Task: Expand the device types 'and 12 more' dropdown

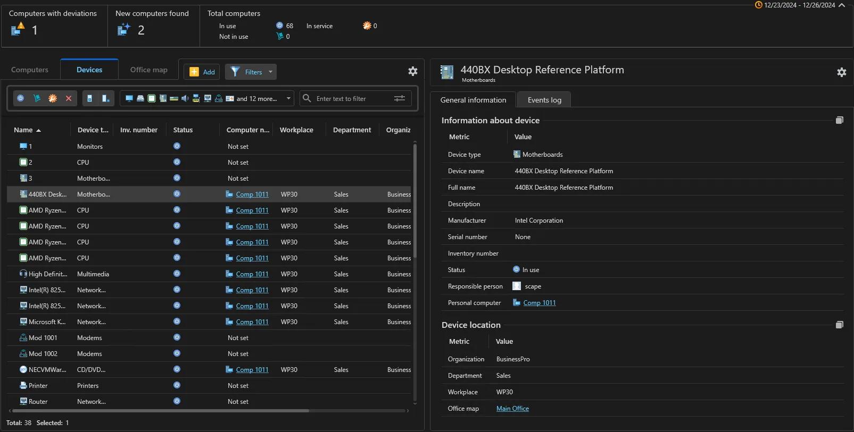Action: click(x=288, y=98)
